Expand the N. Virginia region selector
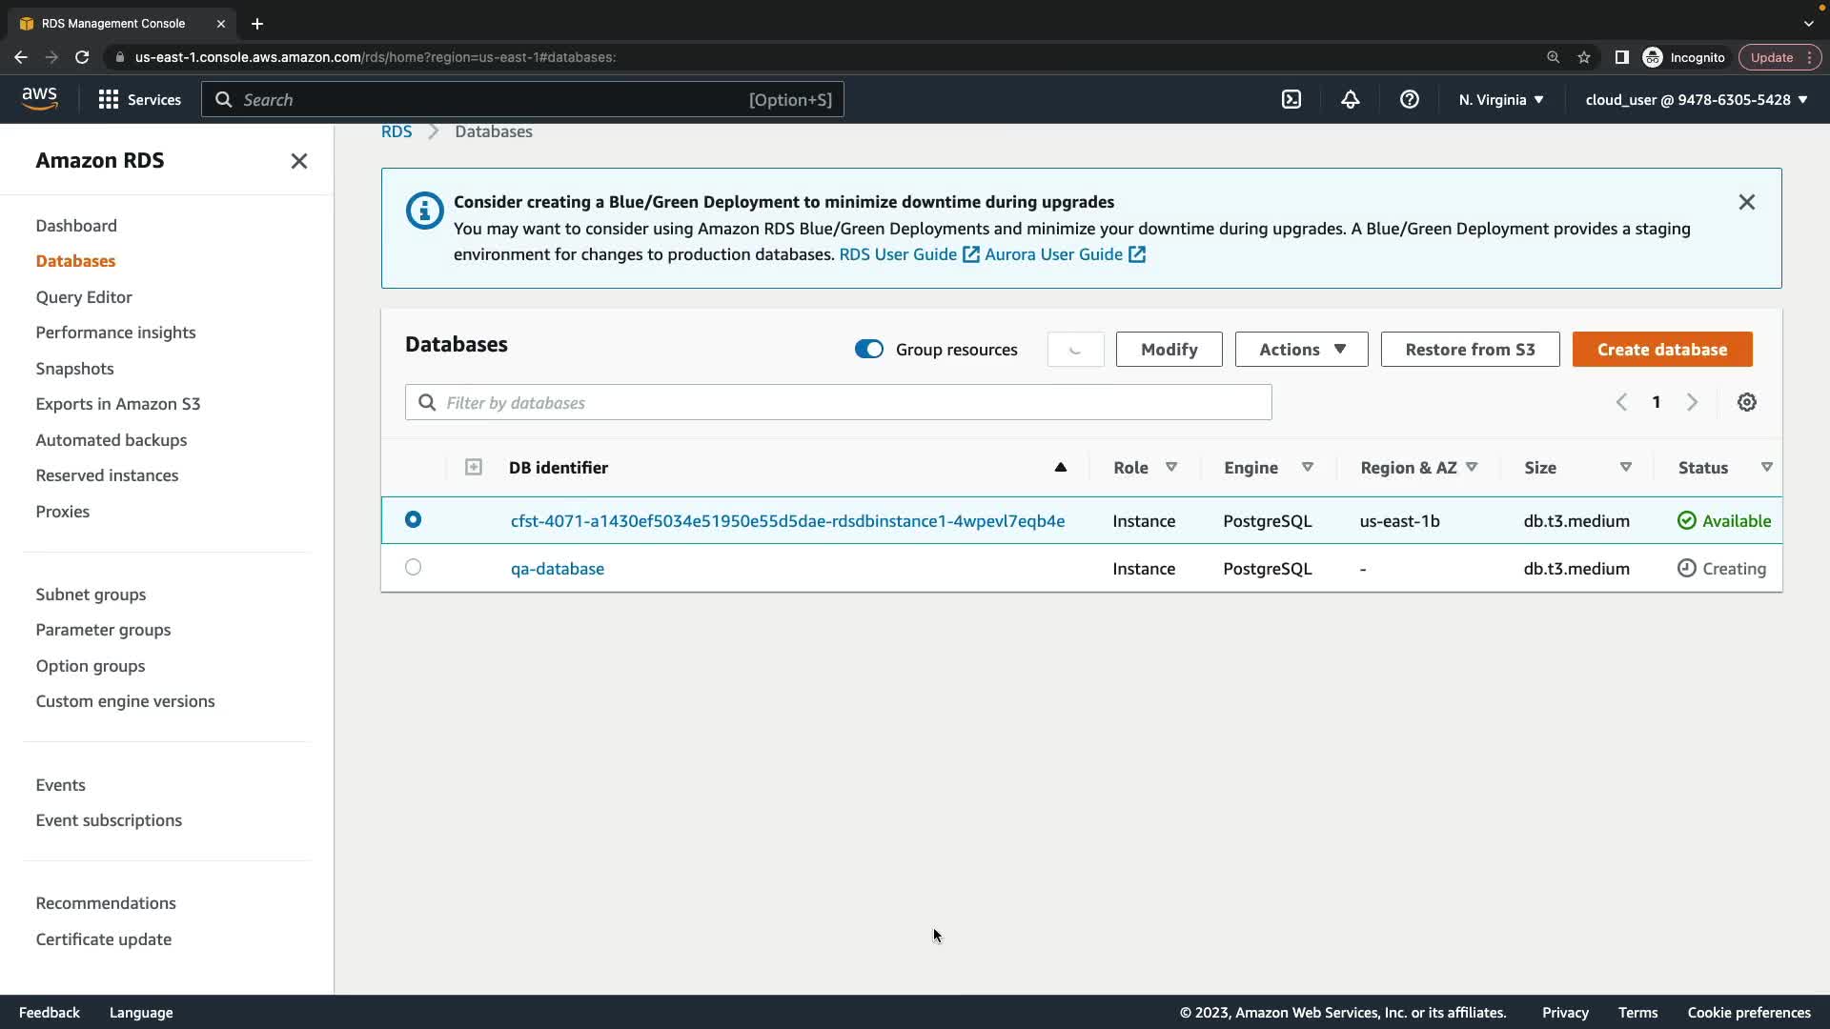This screenshot has height=1029, width=1830. coord(1501,99)
